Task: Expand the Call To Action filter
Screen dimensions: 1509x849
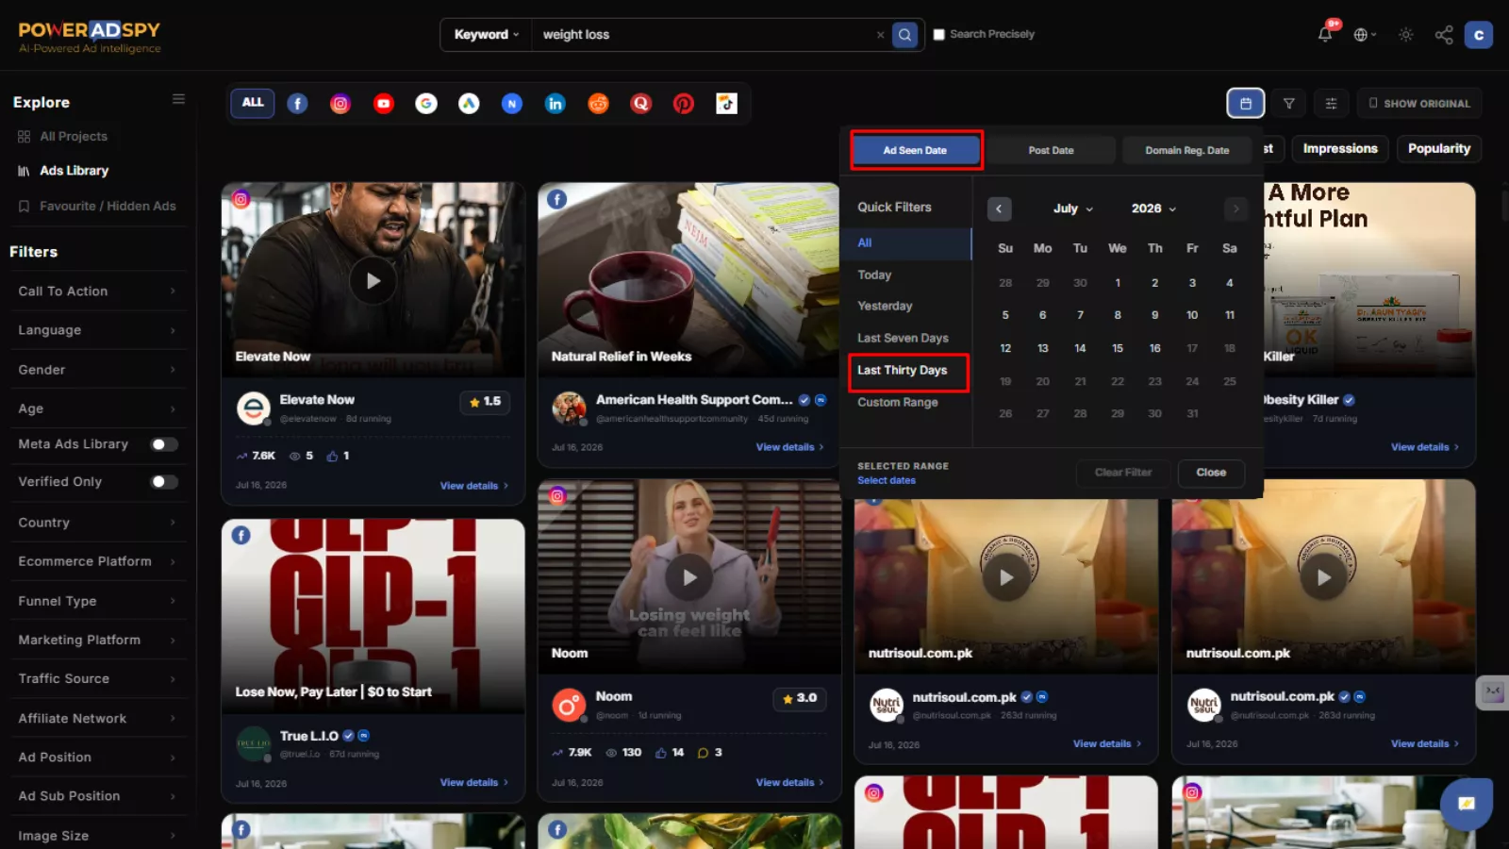Action: click(97, 291)
